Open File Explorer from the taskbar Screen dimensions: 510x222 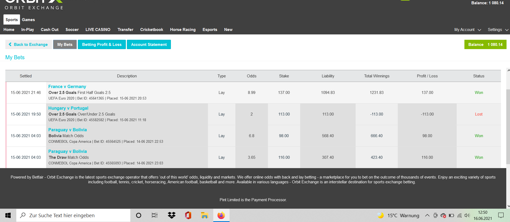[x=204, y=215]
